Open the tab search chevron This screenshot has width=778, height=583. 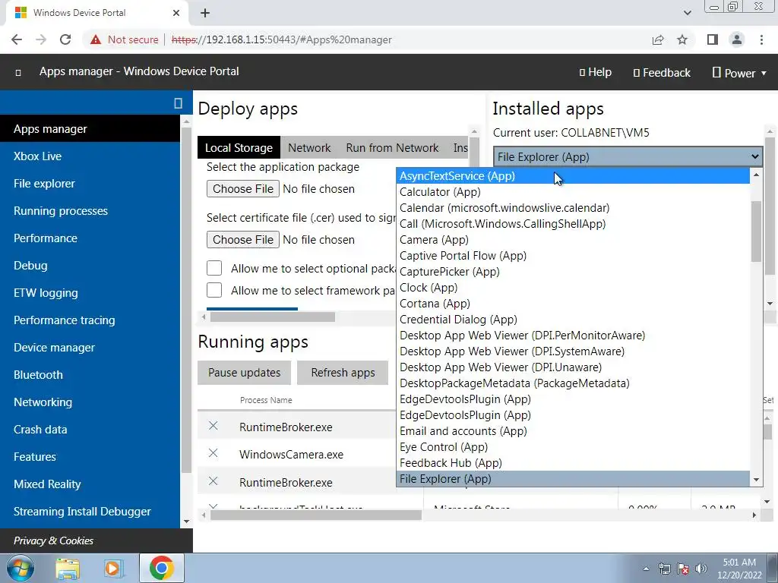pos(687,13)
